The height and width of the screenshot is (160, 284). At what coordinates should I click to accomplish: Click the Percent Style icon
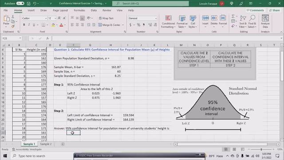point(138,25)
